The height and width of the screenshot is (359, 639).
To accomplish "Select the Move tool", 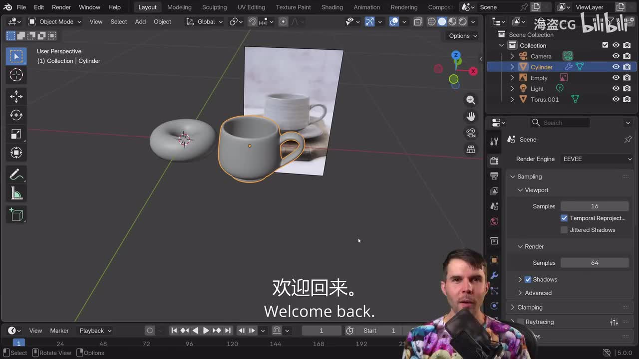I will 16,96.
